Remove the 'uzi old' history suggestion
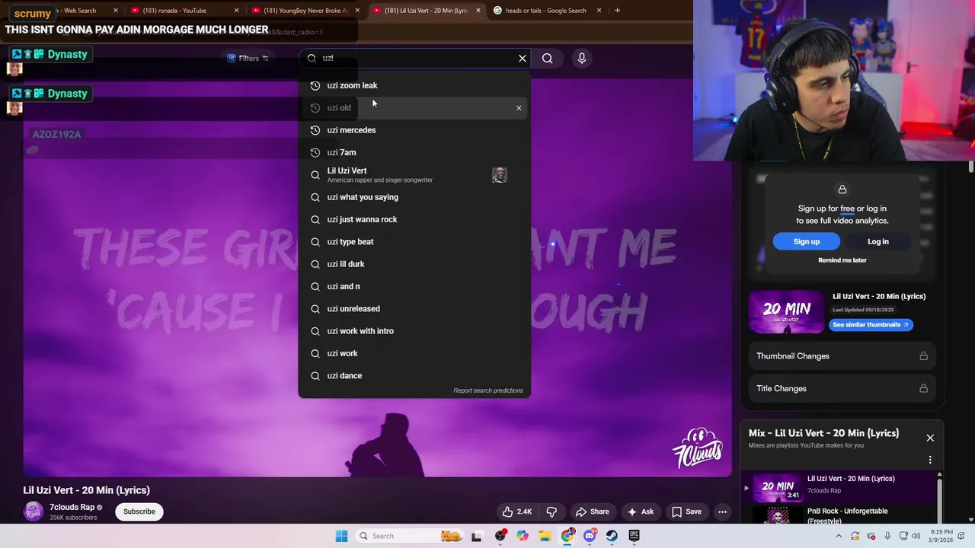 (519, 108)
